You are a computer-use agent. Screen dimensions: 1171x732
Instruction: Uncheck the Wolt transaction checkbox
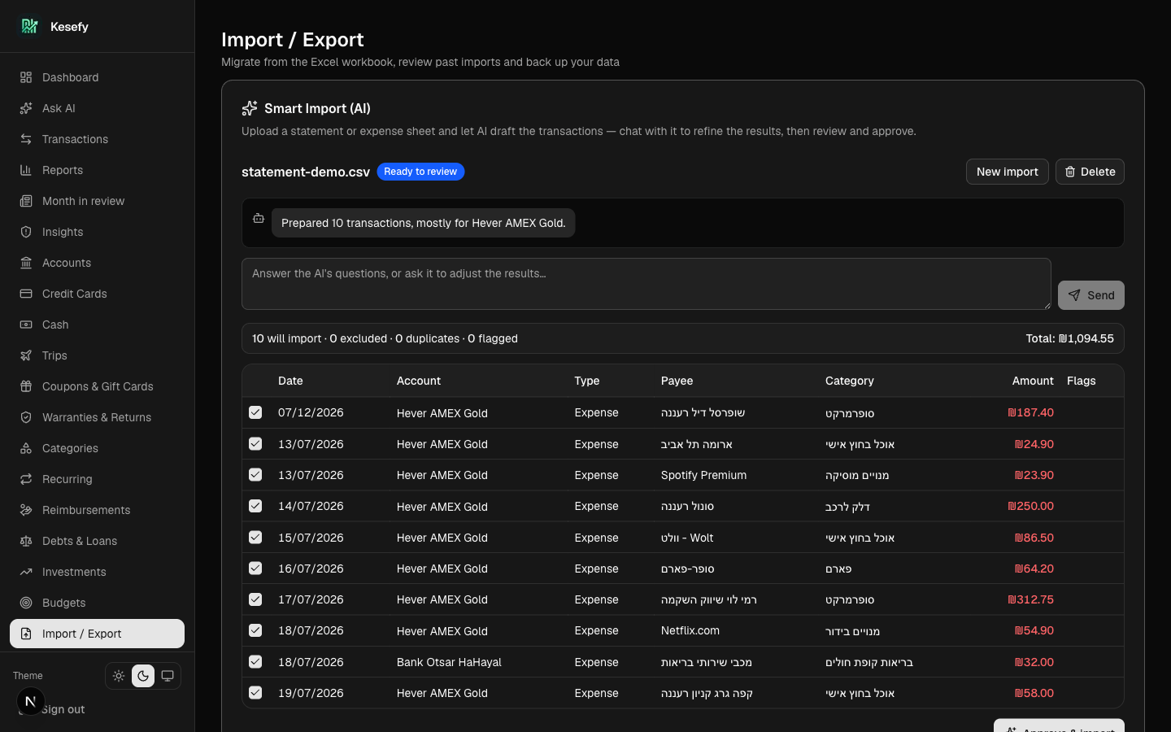[255, 538]
